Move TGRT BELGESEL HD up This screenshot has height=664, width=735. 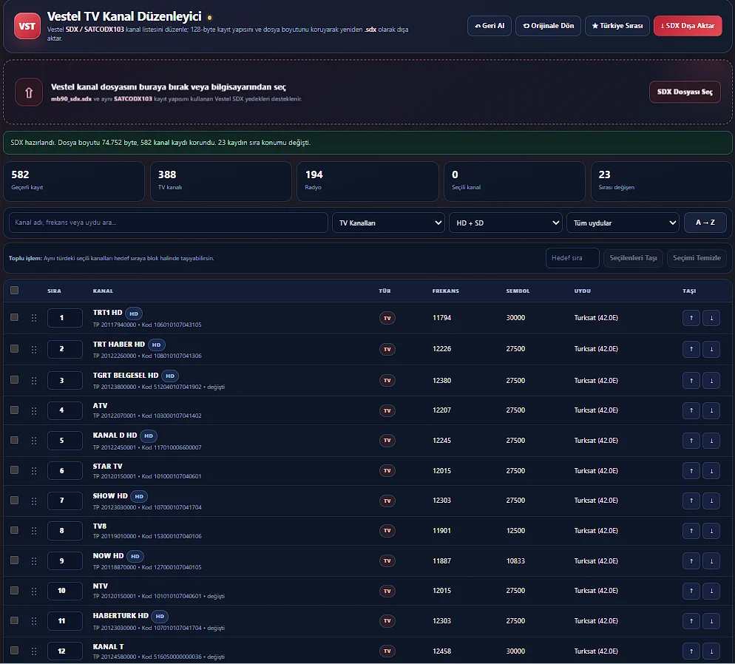point(691,381)
